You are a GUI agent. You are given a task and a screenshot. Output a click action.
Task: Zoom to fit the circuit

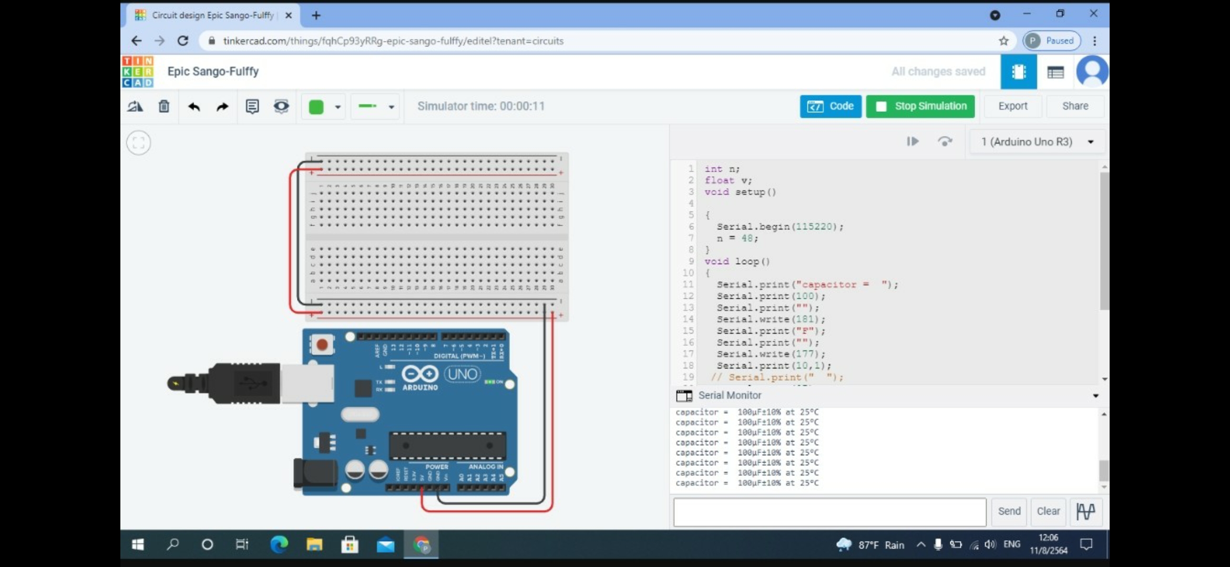pyautogui.click(x=139, y=143)
